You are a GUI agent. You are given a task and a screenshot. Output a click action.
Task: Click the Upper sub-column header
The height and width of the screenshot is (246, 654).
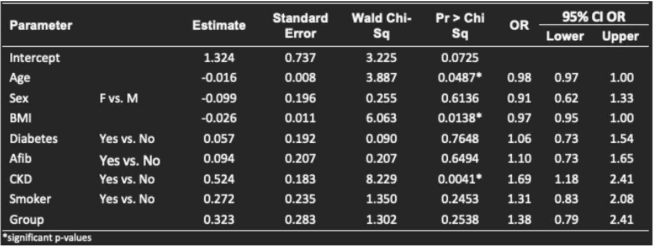620,36
